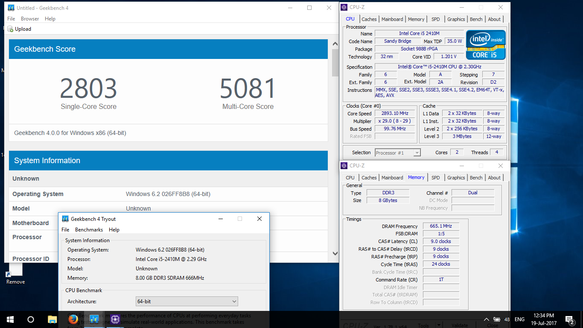The width and height of the screenshot is (583, 328).
Task: Select Mainboard tab in upper CPU-Z window
Action: tap(392, 19)
